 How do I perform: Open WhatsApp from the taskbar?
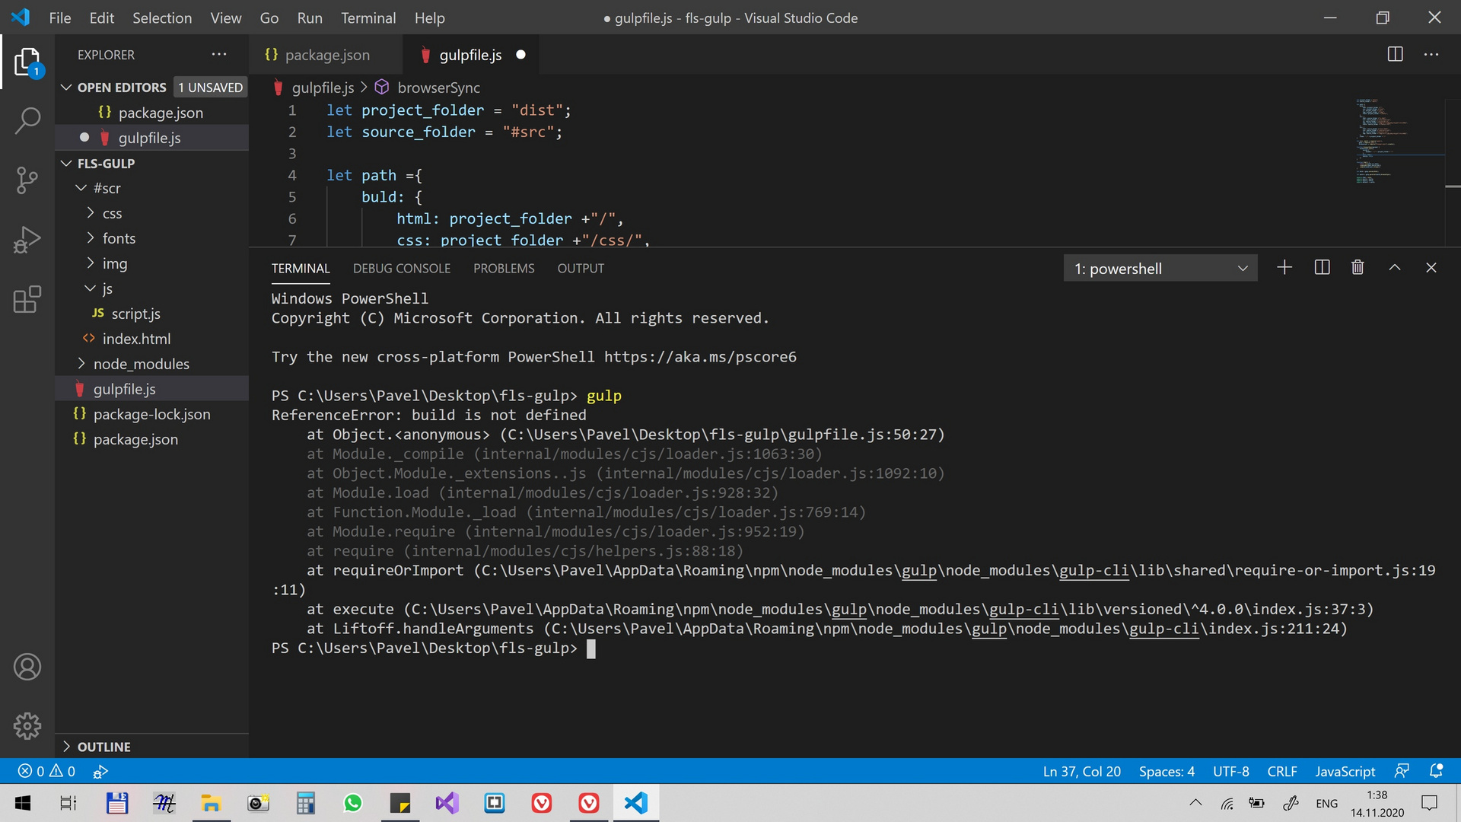353,803
